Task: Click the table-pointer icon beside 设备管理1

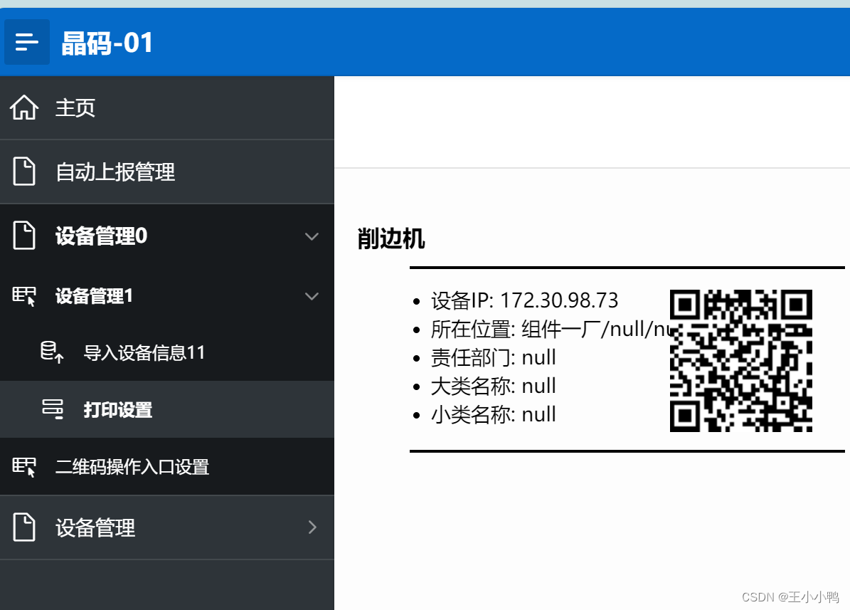Action: [x=24, y=296]
